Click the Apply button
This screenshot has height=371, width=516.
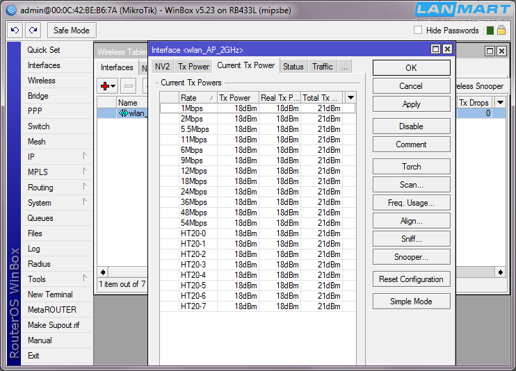(x=411, y=104)
